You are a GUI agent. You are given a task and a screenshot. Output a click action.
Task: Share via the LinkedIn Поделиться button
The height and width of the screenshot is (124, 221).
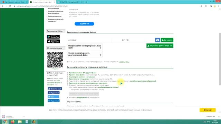click(x=54, y=101)
